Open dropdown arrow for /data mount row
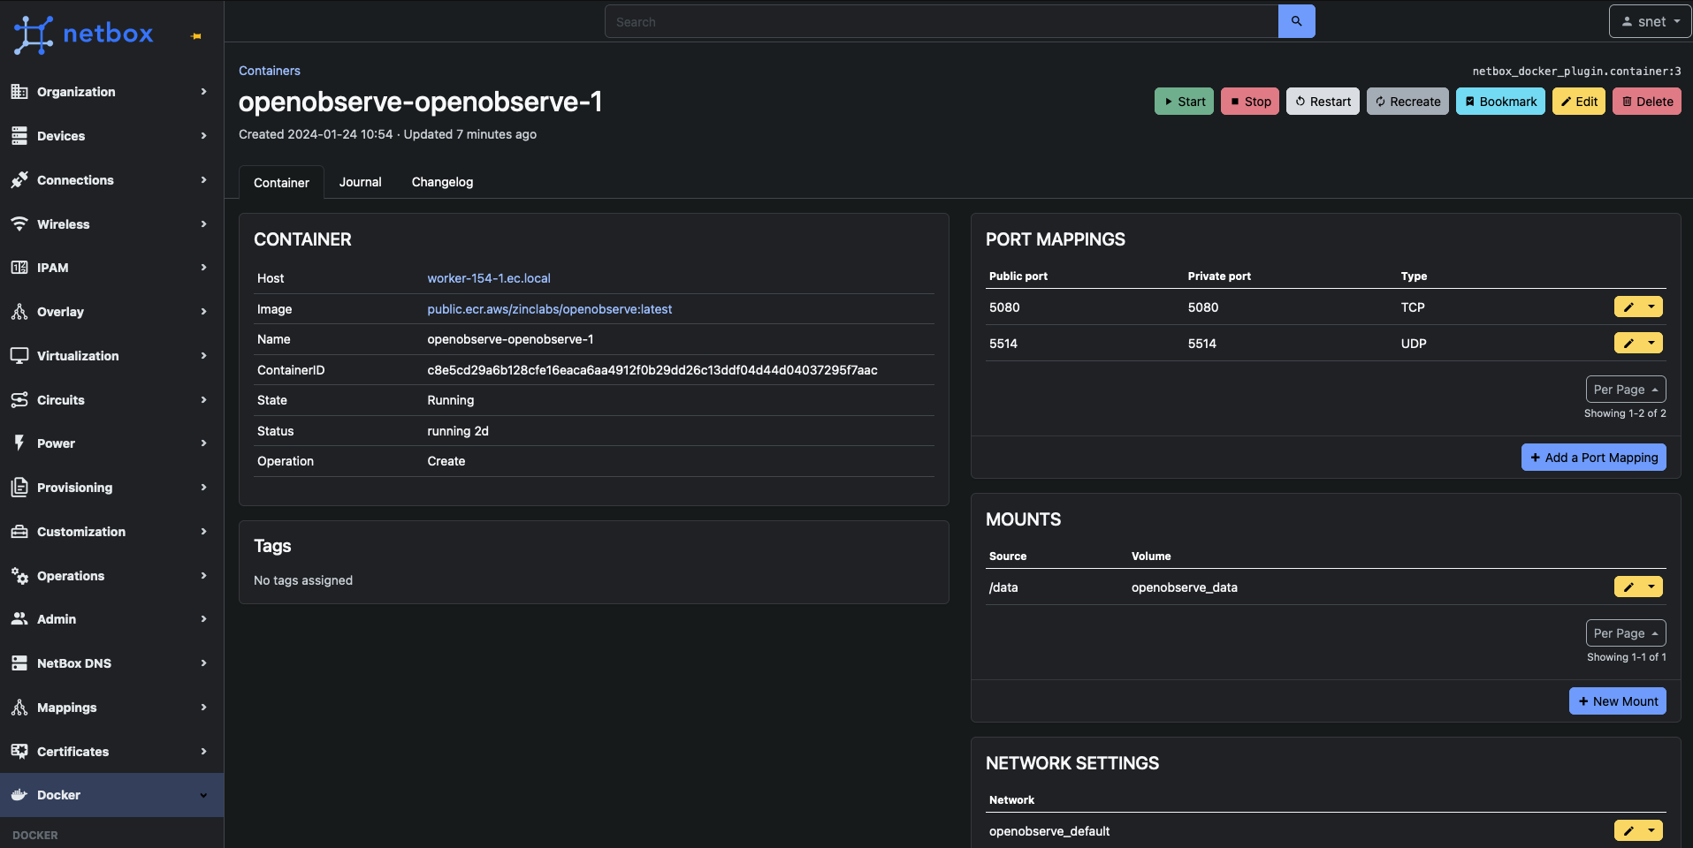The image size is (1693, 848). click(x=1651, y=587)
